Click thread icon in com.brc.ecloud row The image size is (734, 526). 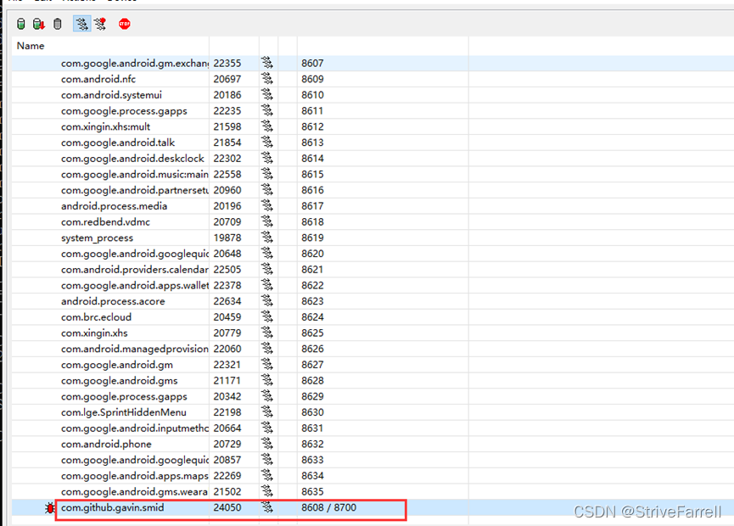pos(266,316)
